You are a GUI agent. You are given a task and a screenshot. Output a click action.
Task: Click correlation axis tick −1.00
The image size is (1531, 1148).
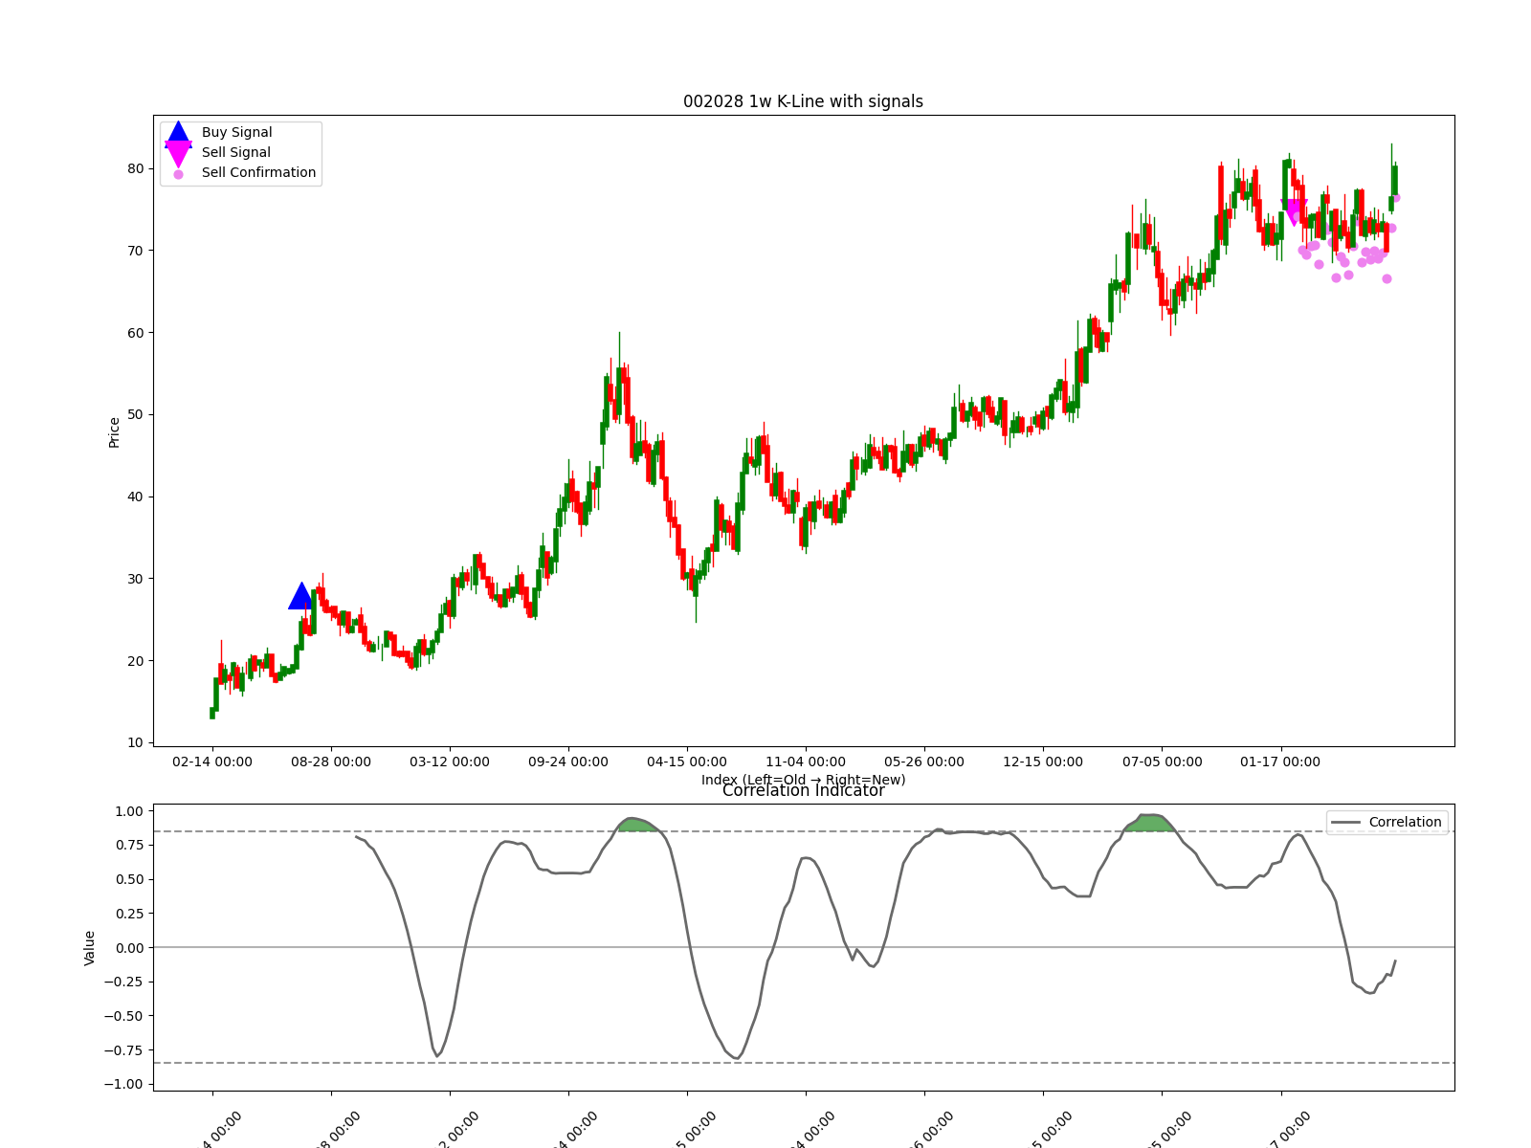click(x=123, y=1084)
